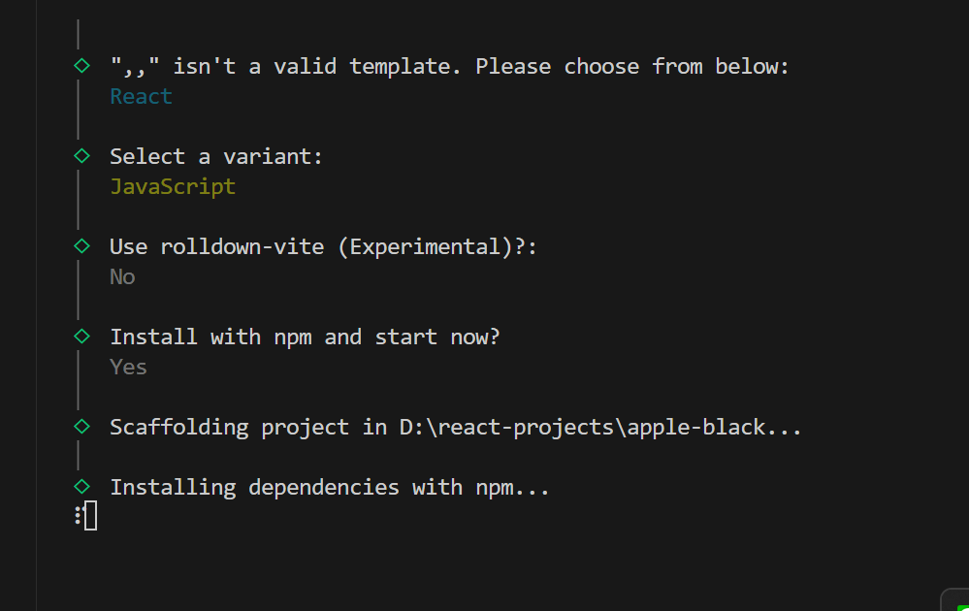Click the green widget icon at the bottom-right corner
Viewport: 969px width, 611px height.
click(x=958, y=601)
